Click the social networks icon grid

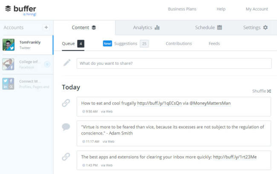[8, 84]
